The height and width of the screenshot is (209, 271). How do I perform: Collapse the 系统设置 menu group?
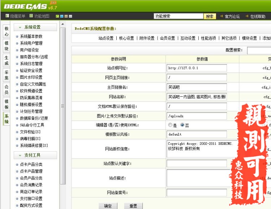pos(35,27)
